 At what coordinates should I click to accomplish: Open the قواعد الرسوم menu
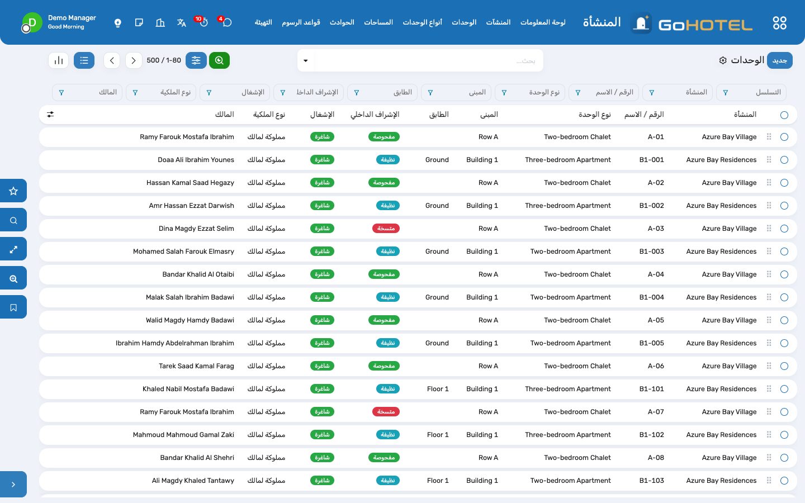tap(301, 22)
